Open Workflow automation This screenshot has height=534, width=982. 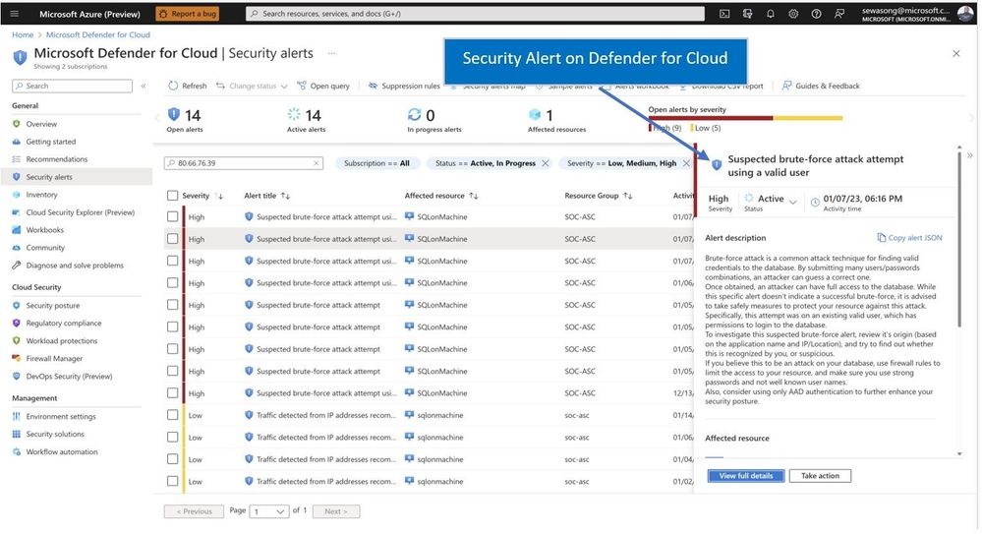coord(61,452)
